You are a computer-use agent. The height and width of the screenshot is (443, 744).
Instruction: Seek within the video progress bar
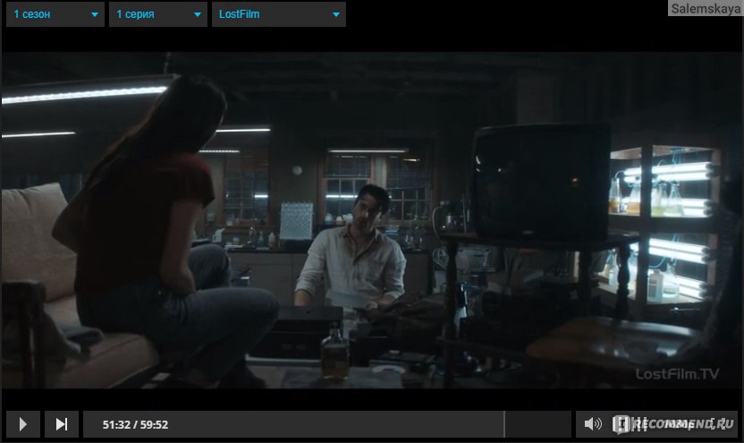327,424
